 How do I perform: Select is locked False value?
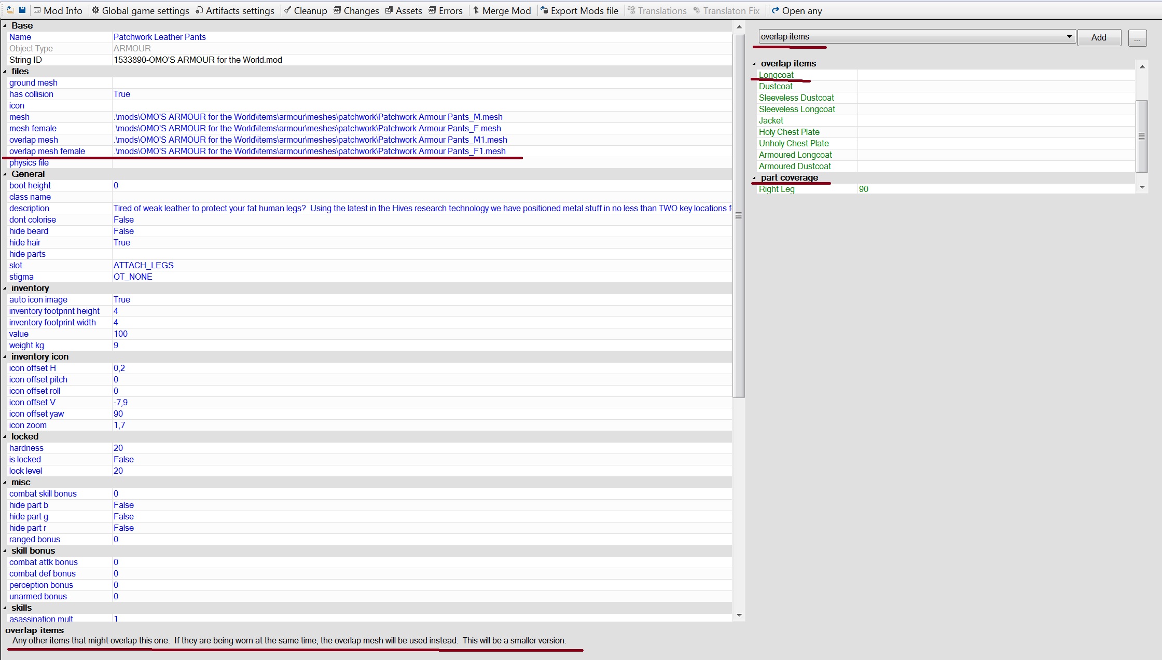tap(124, 459)
